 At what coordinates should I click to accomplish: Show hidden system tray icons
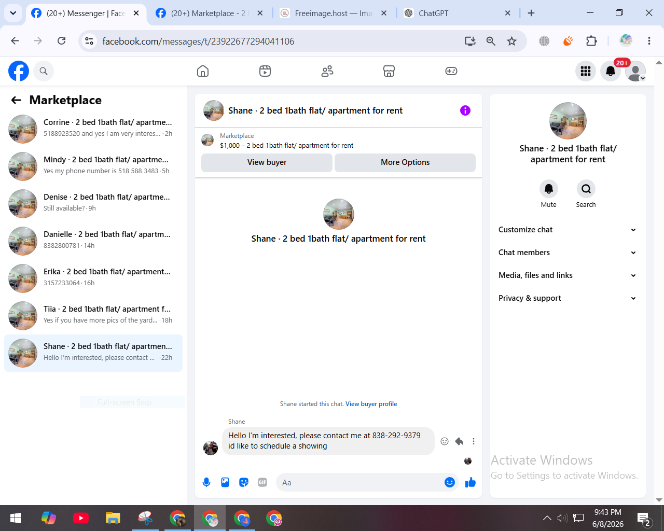[x=547, y=518]
